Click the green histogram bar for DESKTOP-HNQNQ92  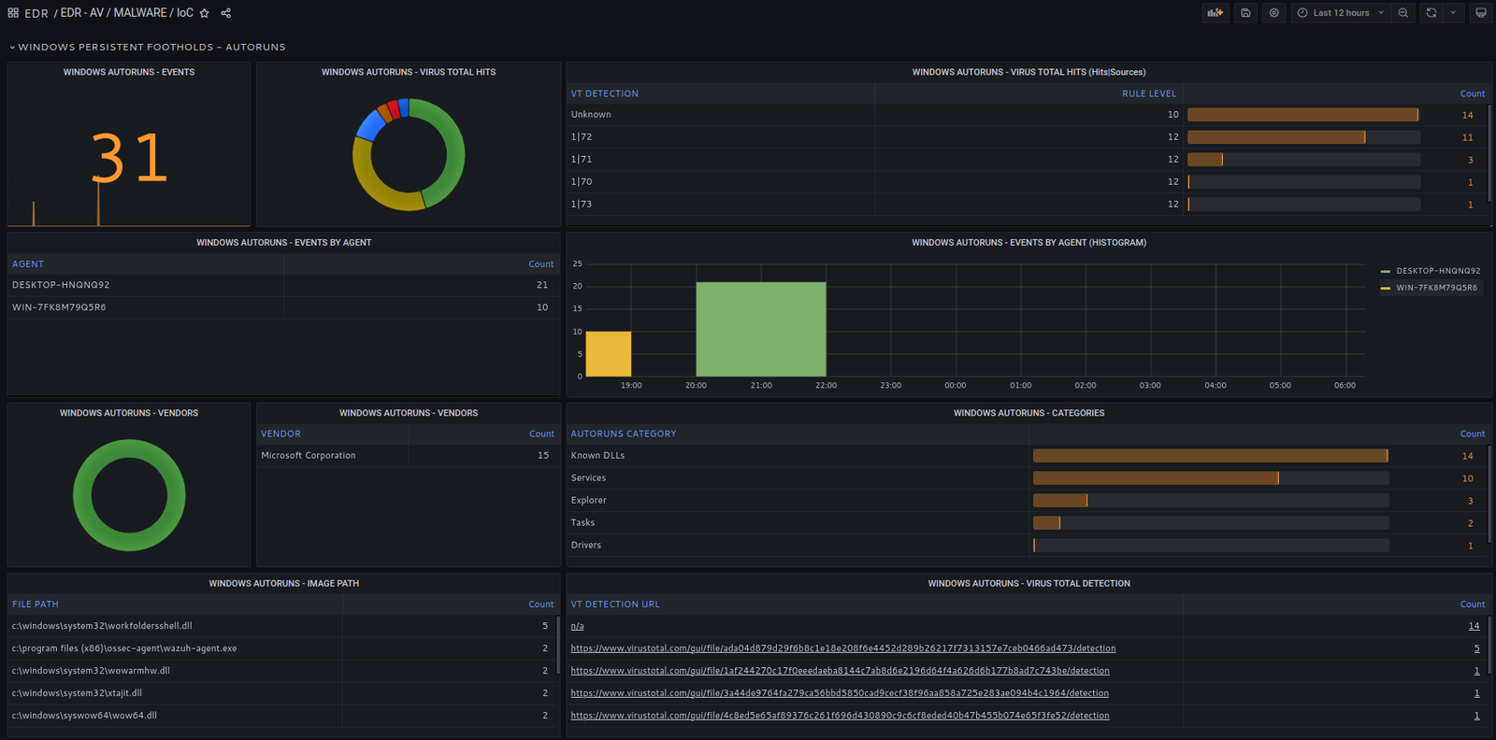click(760, 329)
